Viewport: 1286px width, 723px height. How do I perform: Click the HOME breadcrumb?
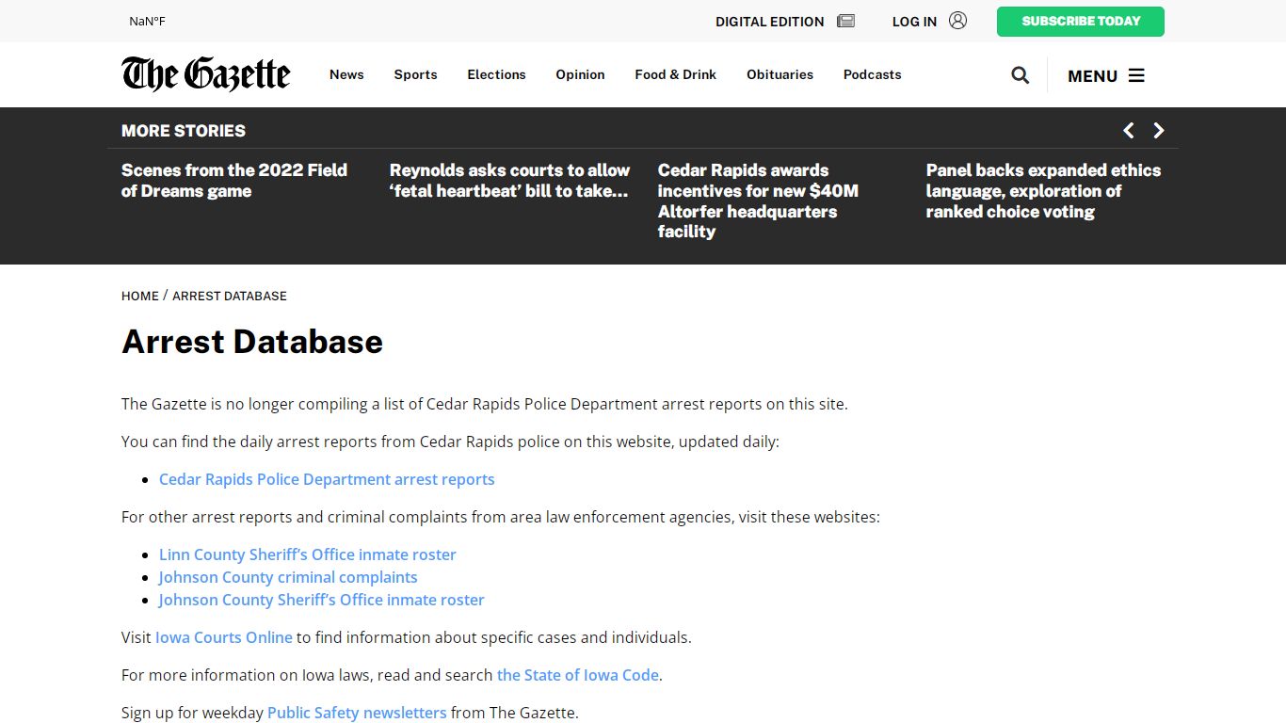click(140, 296)
